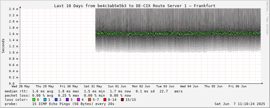Click the Fri 06 Jun date label

tap(237, 86)
